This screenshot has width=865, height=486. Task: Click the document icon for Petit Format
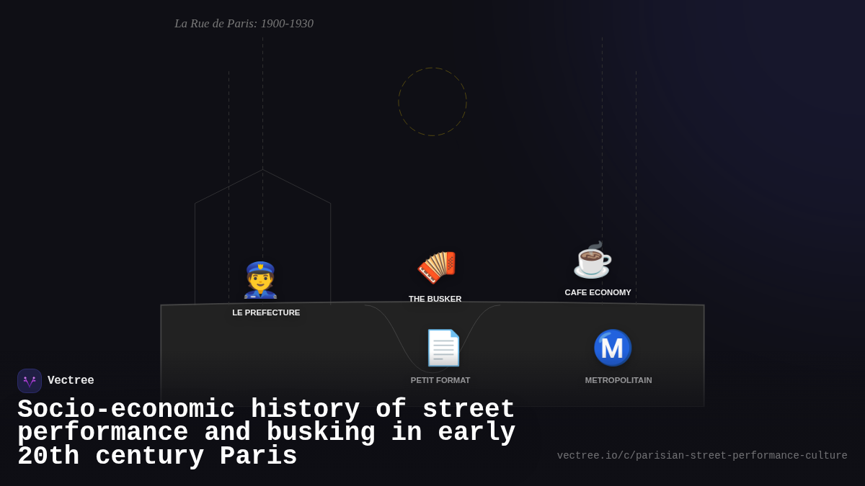click(443, 348)
